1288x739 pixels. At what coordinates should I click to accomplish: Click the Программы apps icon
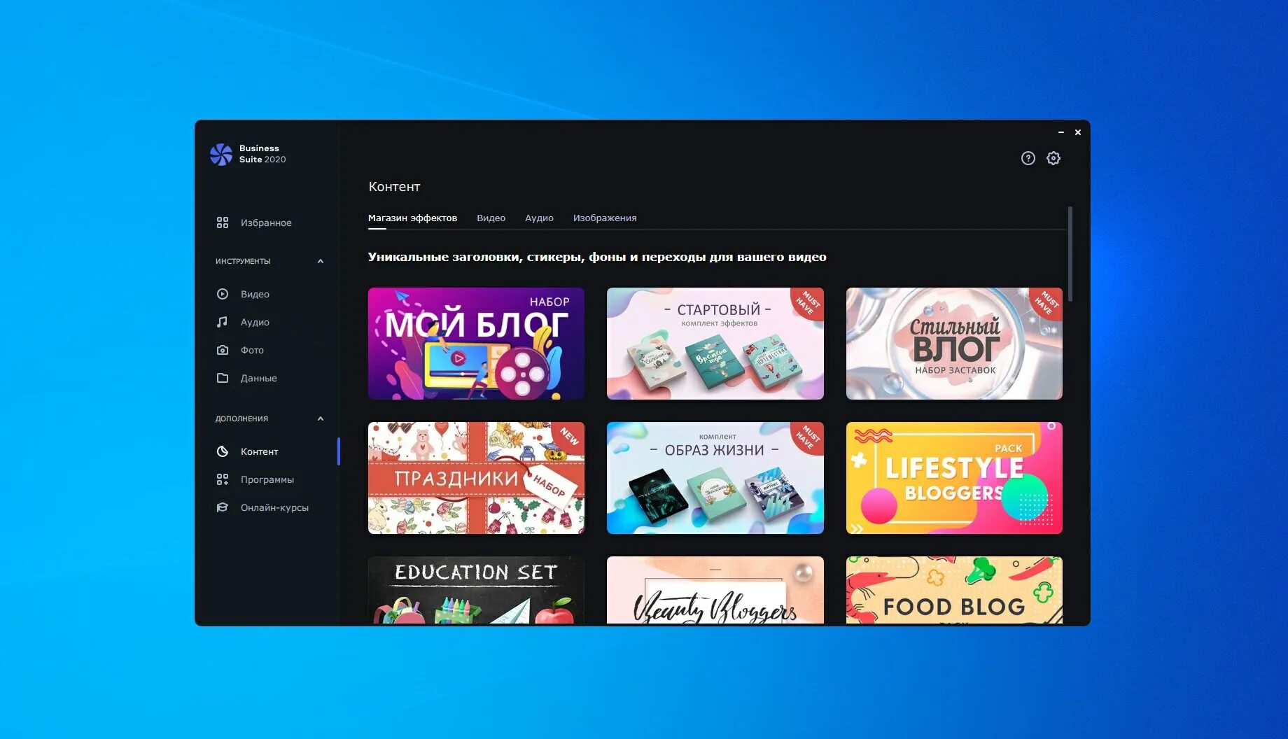(223, 479)
